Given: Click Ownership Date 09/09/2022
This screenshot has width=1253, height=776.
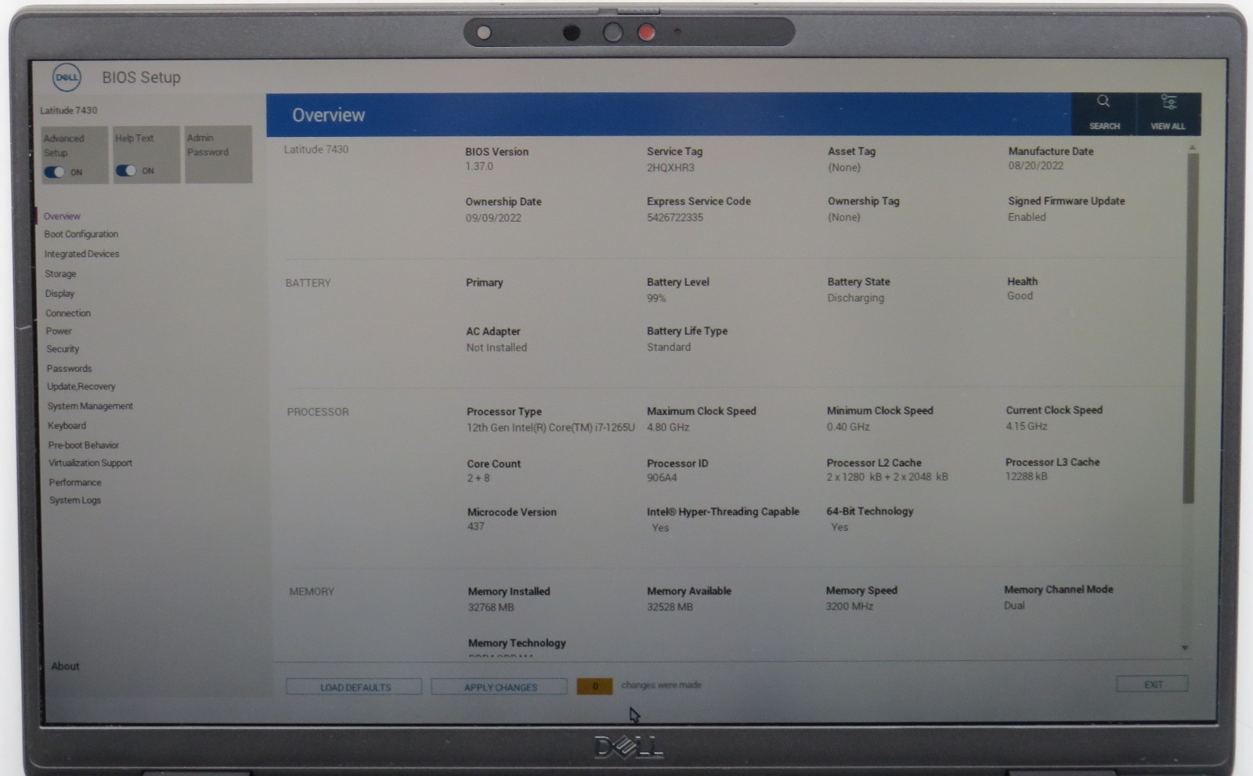Looking at the screenshot, I should [x=493, y=218].
